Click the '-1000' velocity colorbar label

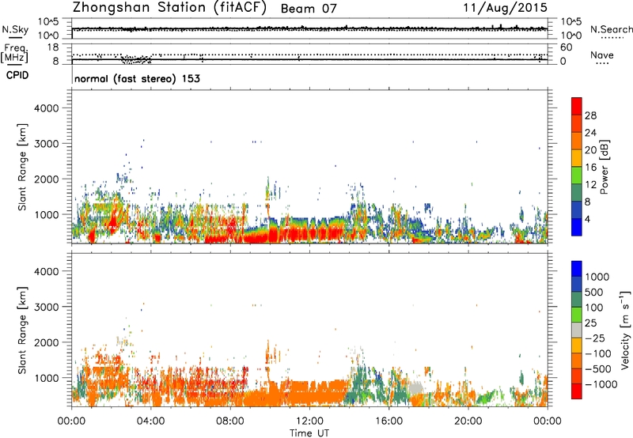(601, 384)
